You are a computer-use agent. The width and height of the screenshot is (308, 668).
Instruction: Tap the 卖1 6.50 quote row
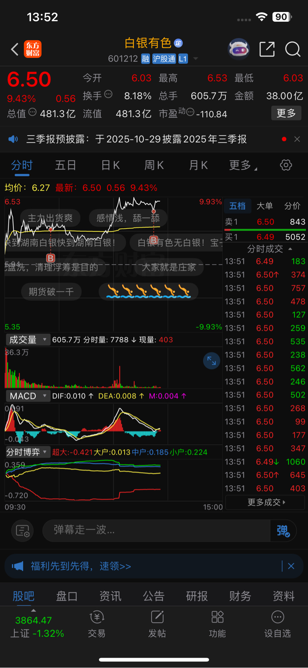(x=265, y=222)
